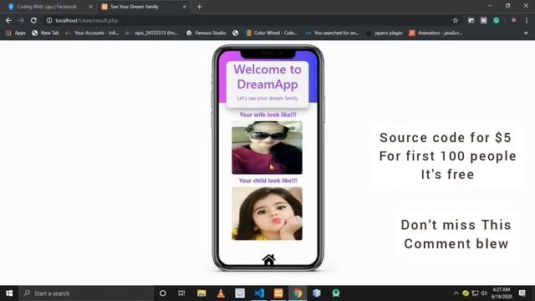Open the jquery plugin bookmark
535x301 pixels.
click(x=385, y=33)
